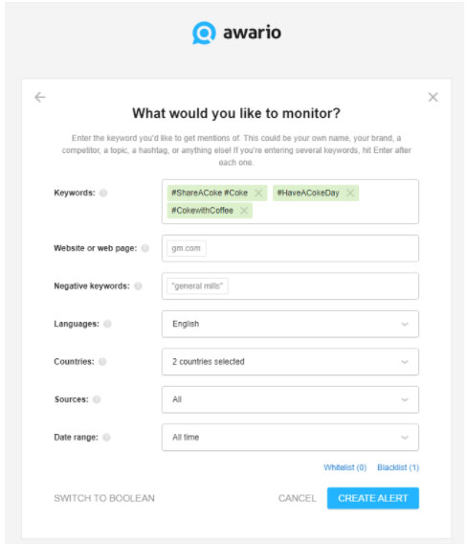Remove the #ShareACoke #Coke keyword tag
Screen dimensions: 466x544
[258, 193]
